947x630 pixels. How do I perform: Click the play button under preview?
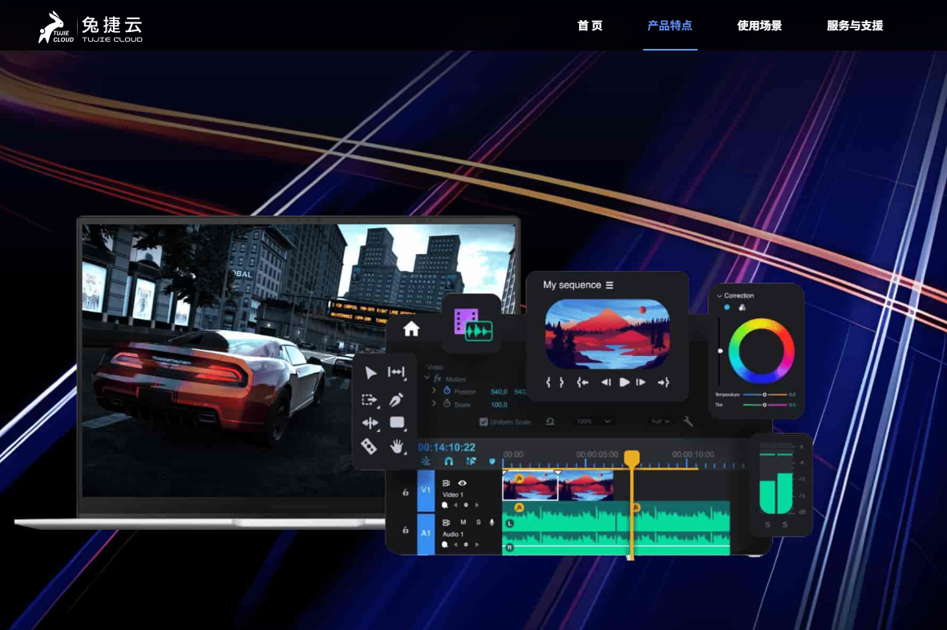[x=624, y=382]
